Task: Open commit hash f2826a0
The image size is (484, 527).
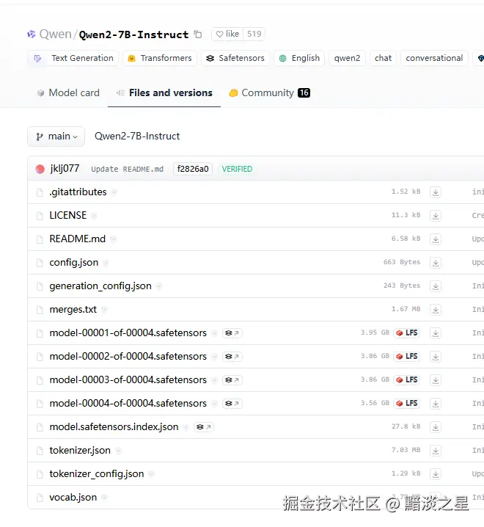Action: (193, 169)
